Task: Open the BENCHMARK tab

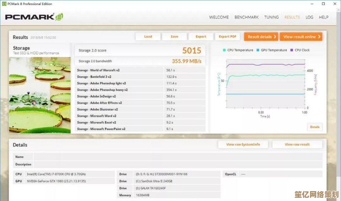Action: click(247, 17)
